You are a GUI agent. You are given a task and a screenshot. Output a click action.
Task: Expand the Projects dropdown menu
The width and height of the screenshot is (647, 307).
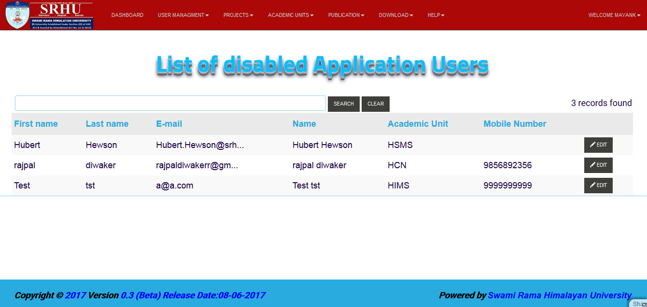[x=238, y=15]
